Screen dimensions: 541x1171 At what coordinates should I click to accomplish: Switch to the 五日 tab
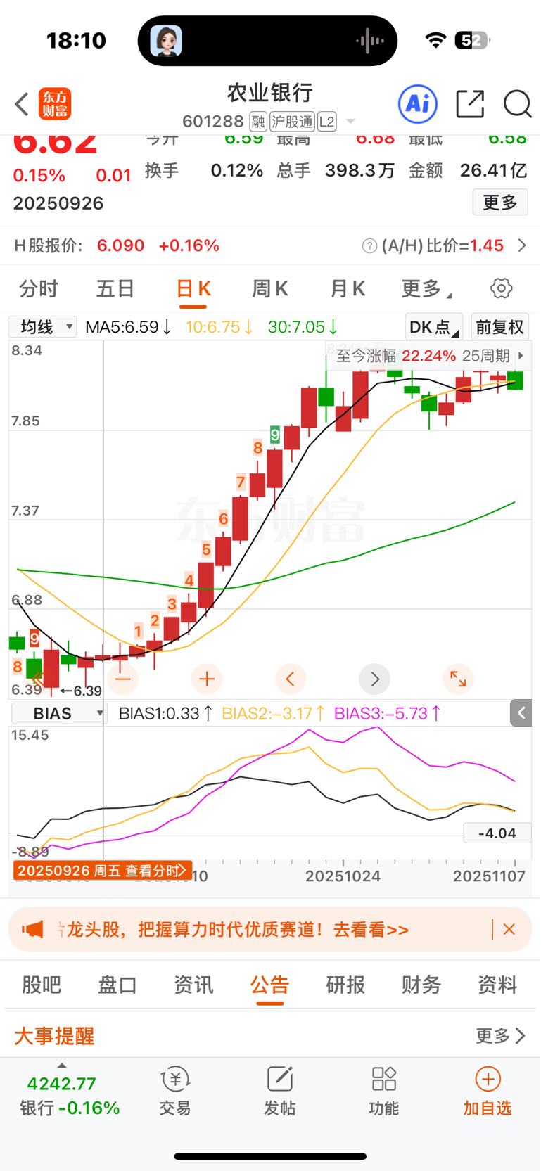click(x=115, y=288)
